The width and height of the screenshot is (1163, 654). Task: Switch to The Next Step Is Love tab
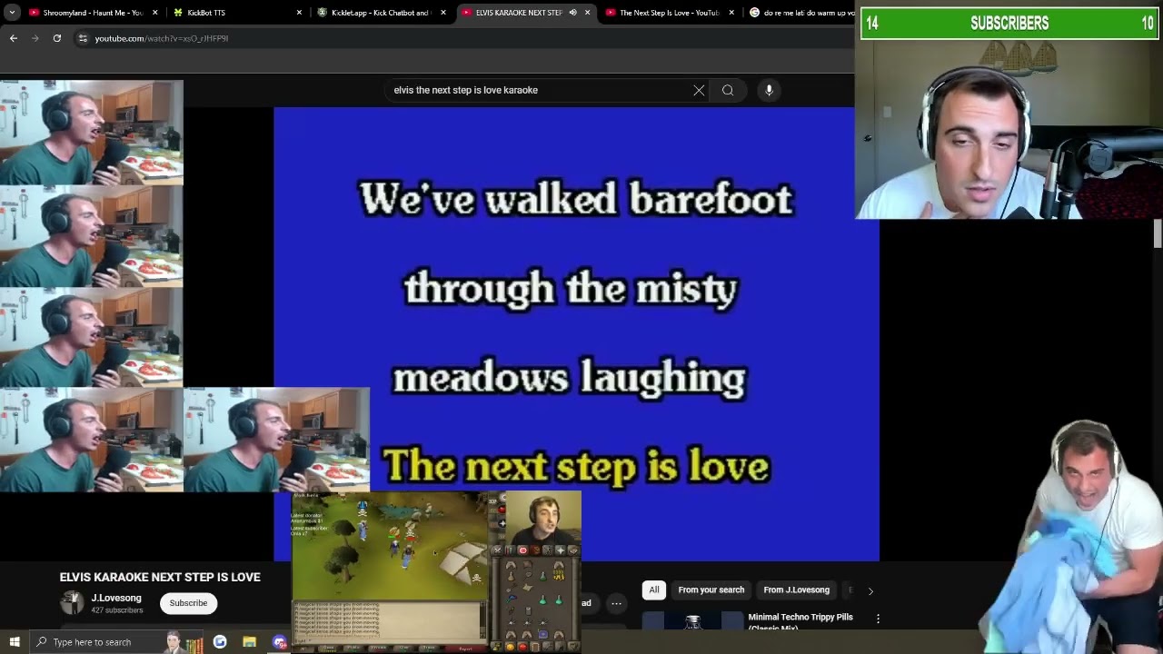(669, 13)
